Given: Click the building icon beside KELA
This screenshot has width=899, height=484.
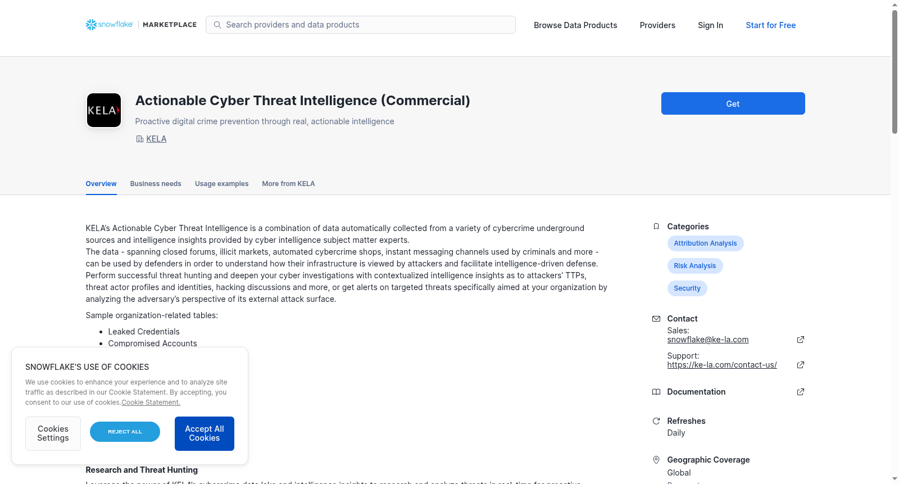Looking at the screenshot, I should tap(140, 139).
